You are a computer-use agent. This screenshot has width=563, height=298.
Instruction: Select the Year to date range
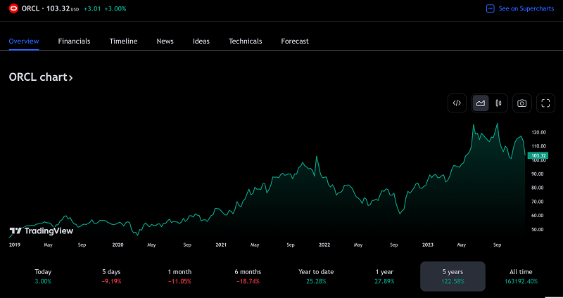315,276
